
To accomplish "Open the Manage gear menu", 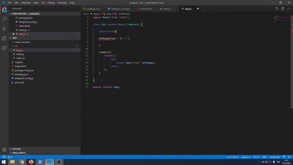I will click(4, 150).
